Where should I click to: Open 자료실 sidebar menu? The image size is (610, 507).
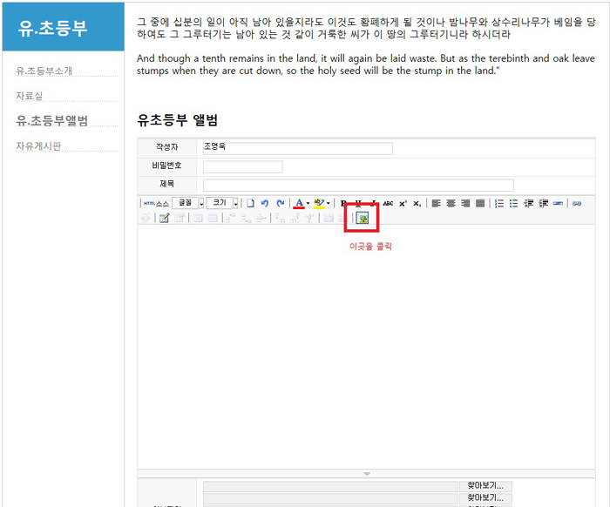click(29, 96)
